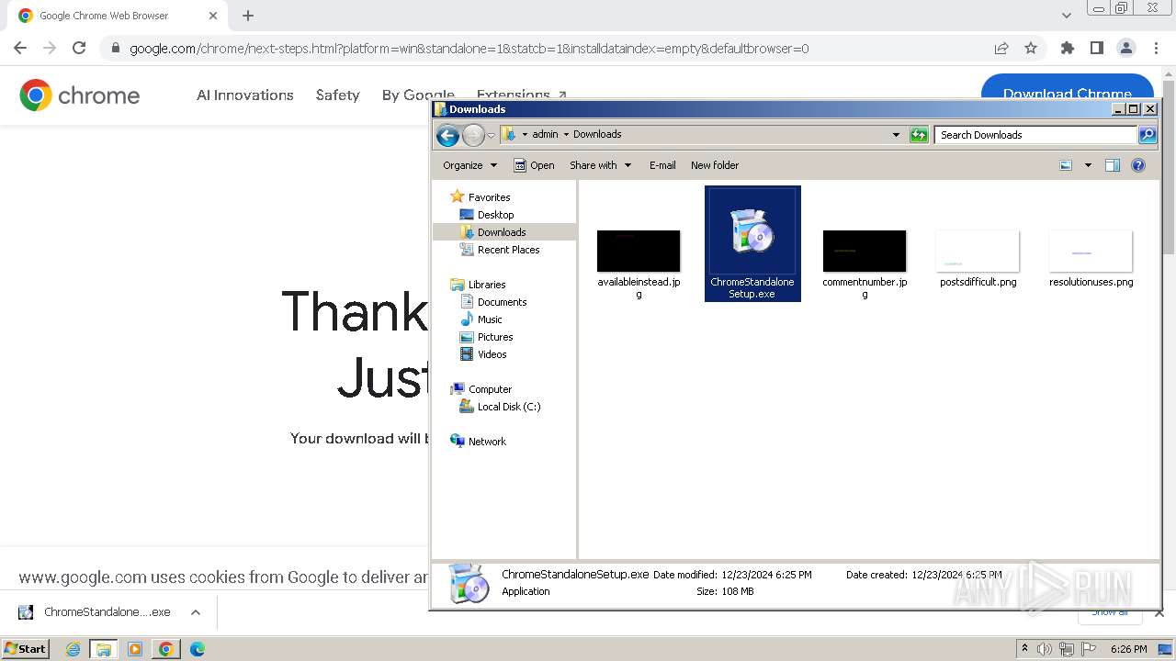Expand address bar history dropdown
This screenshot has height=661, width=1176.
click(897, 135)
